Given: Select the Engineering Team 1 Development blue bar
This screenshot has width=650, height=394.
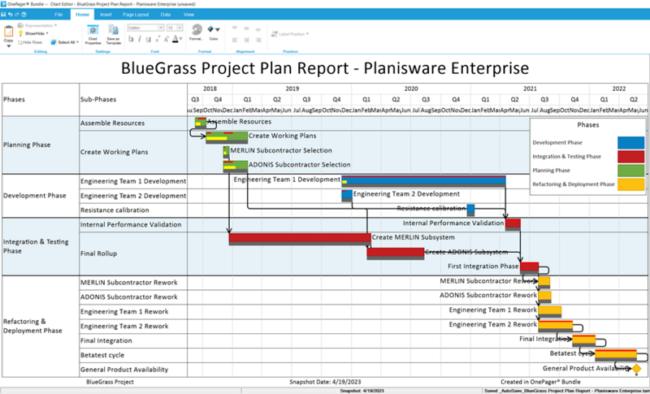Looking at the screenshot, I should pos(423,181).
